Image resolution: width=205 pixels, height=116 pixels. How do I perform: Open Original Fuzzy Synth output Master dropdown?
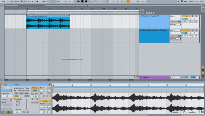coord(175,24)
